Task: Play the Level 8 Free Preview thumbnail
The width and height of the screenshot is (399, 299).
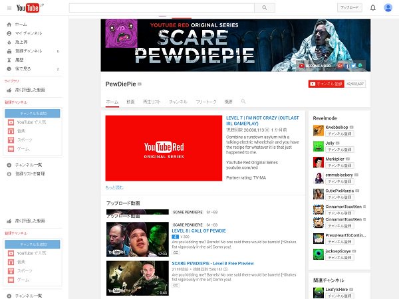Action: tap(138, 278)
